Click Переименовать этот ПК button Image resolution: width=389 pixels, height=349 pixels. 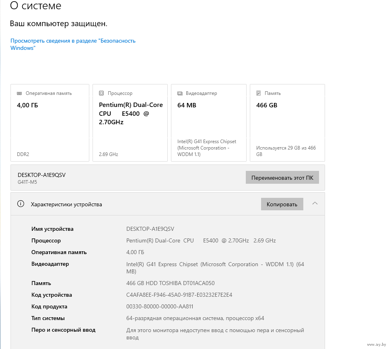coord(282,178)
